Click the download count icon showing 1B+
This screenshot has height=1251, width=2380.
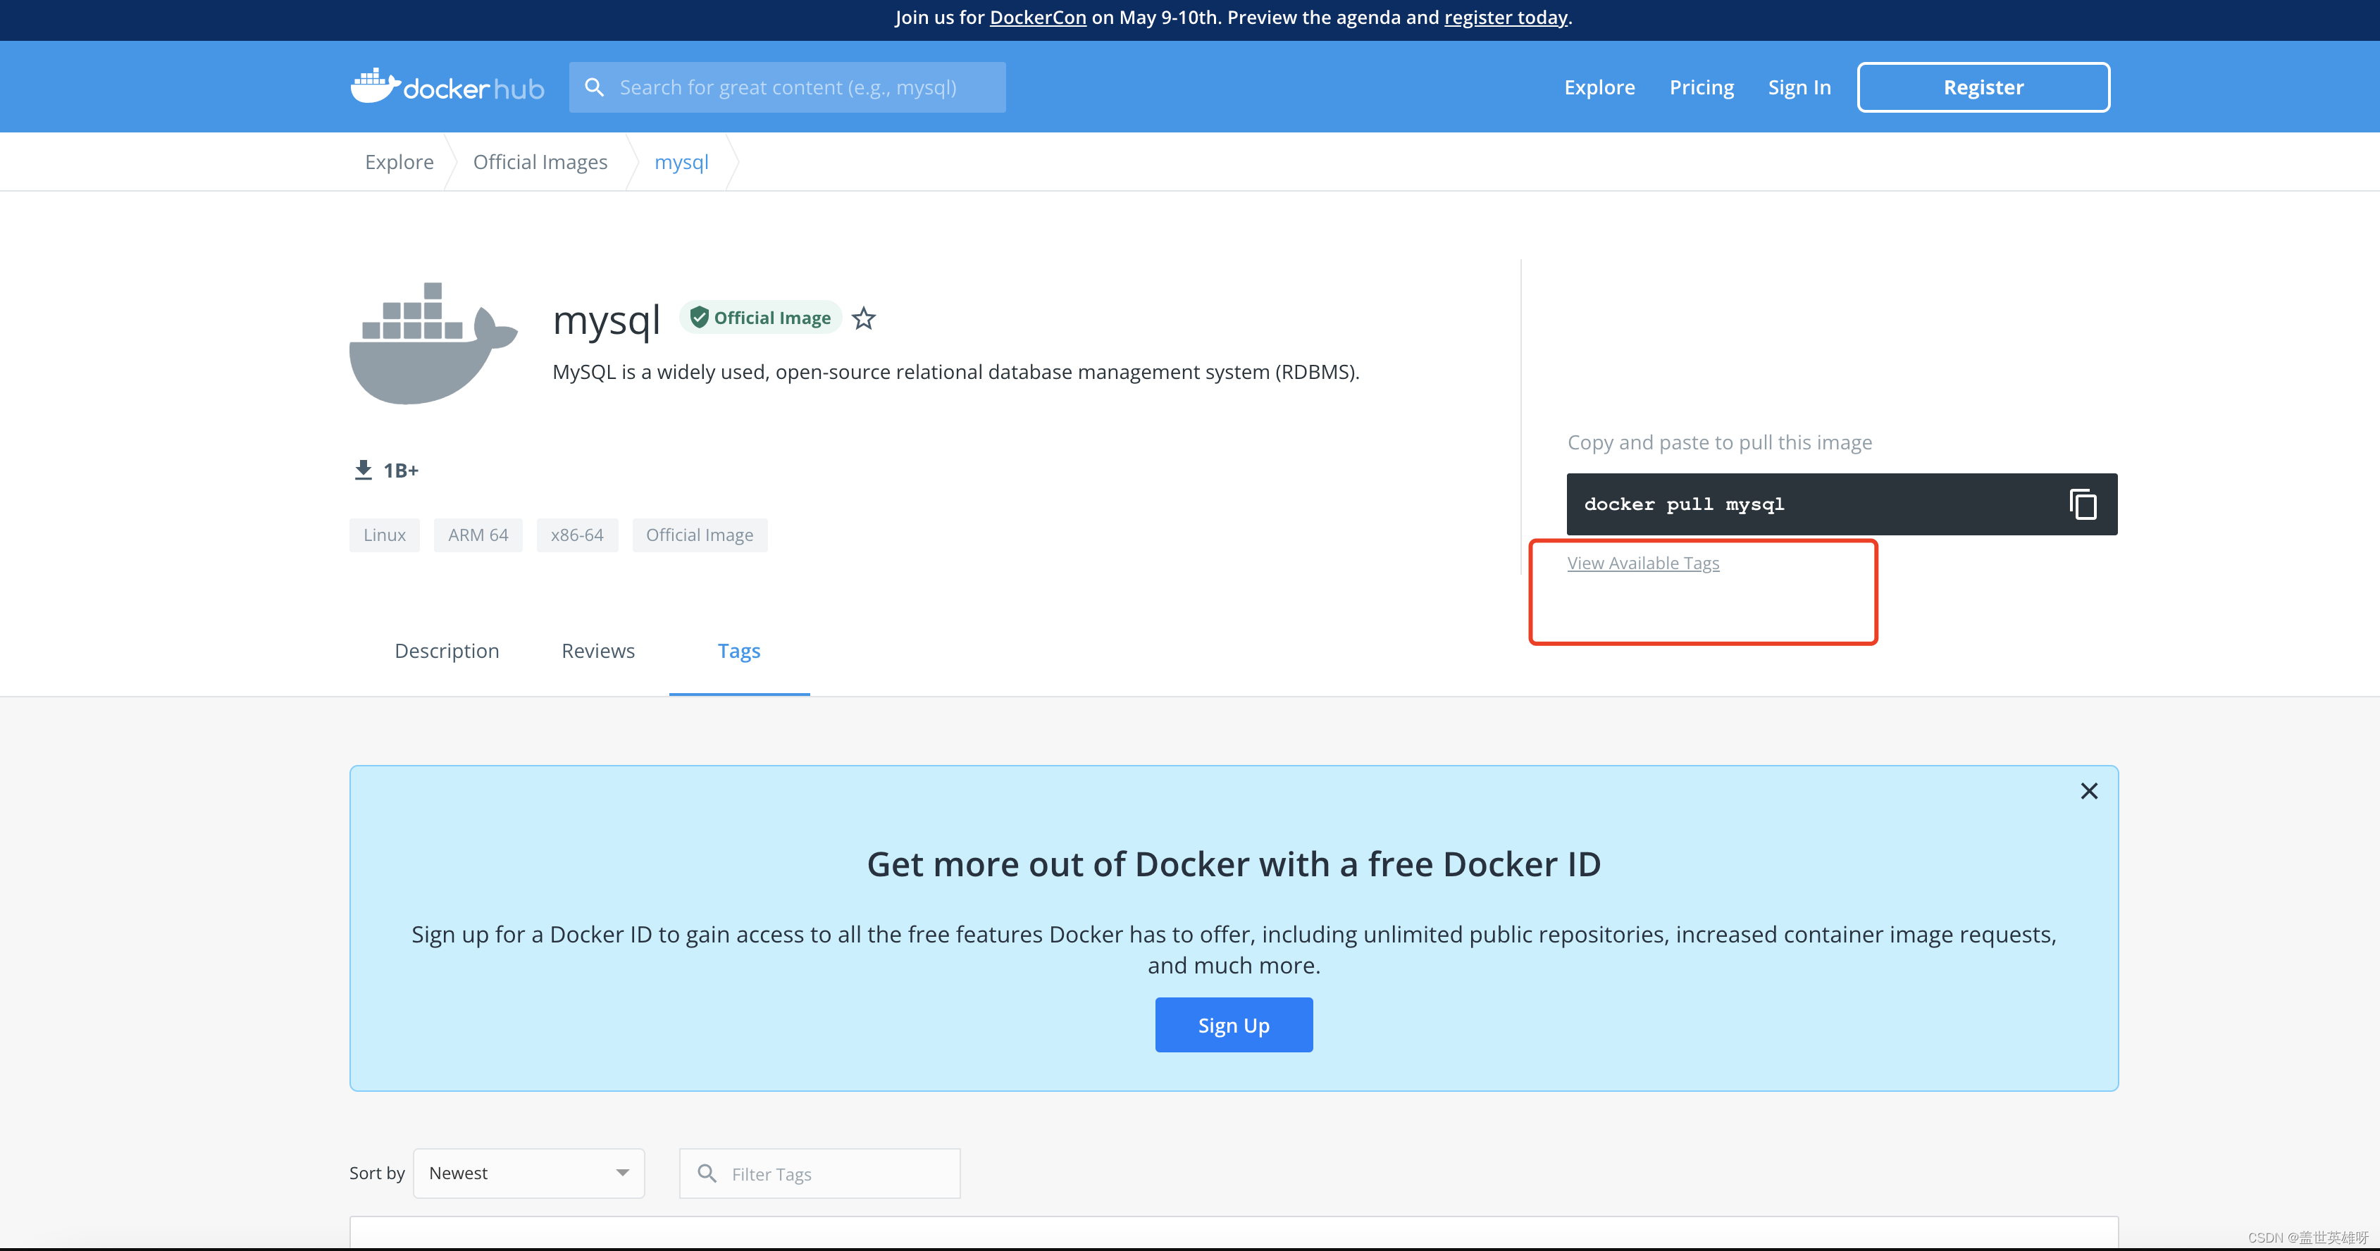click(362, 468)
